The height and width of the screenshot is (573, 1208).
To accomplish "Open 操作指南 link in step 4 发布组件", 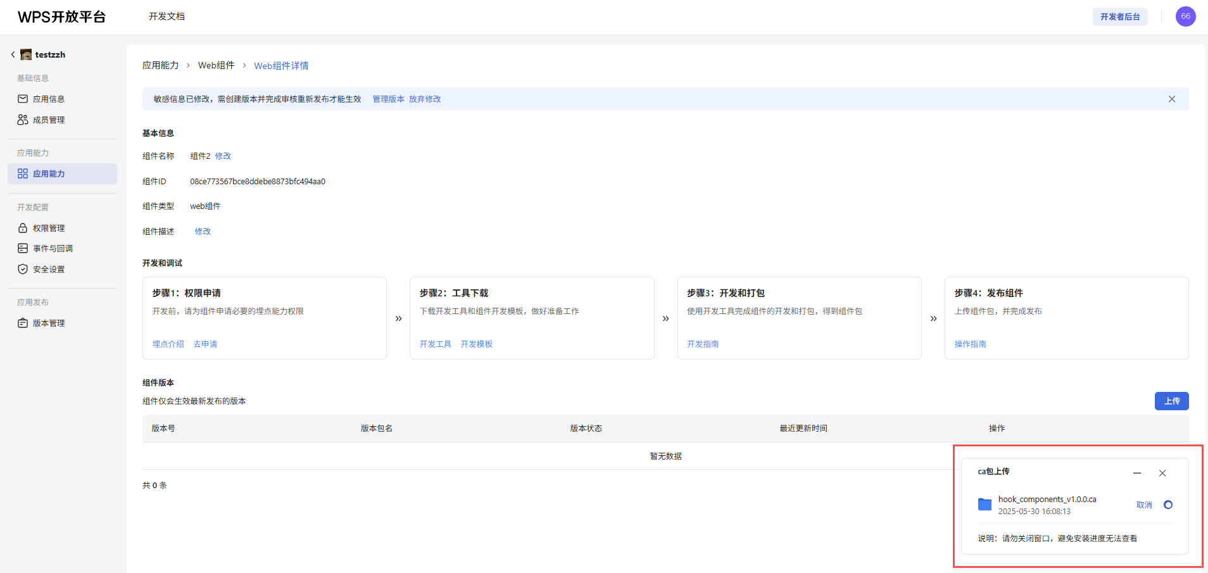I will pos(971,344).
